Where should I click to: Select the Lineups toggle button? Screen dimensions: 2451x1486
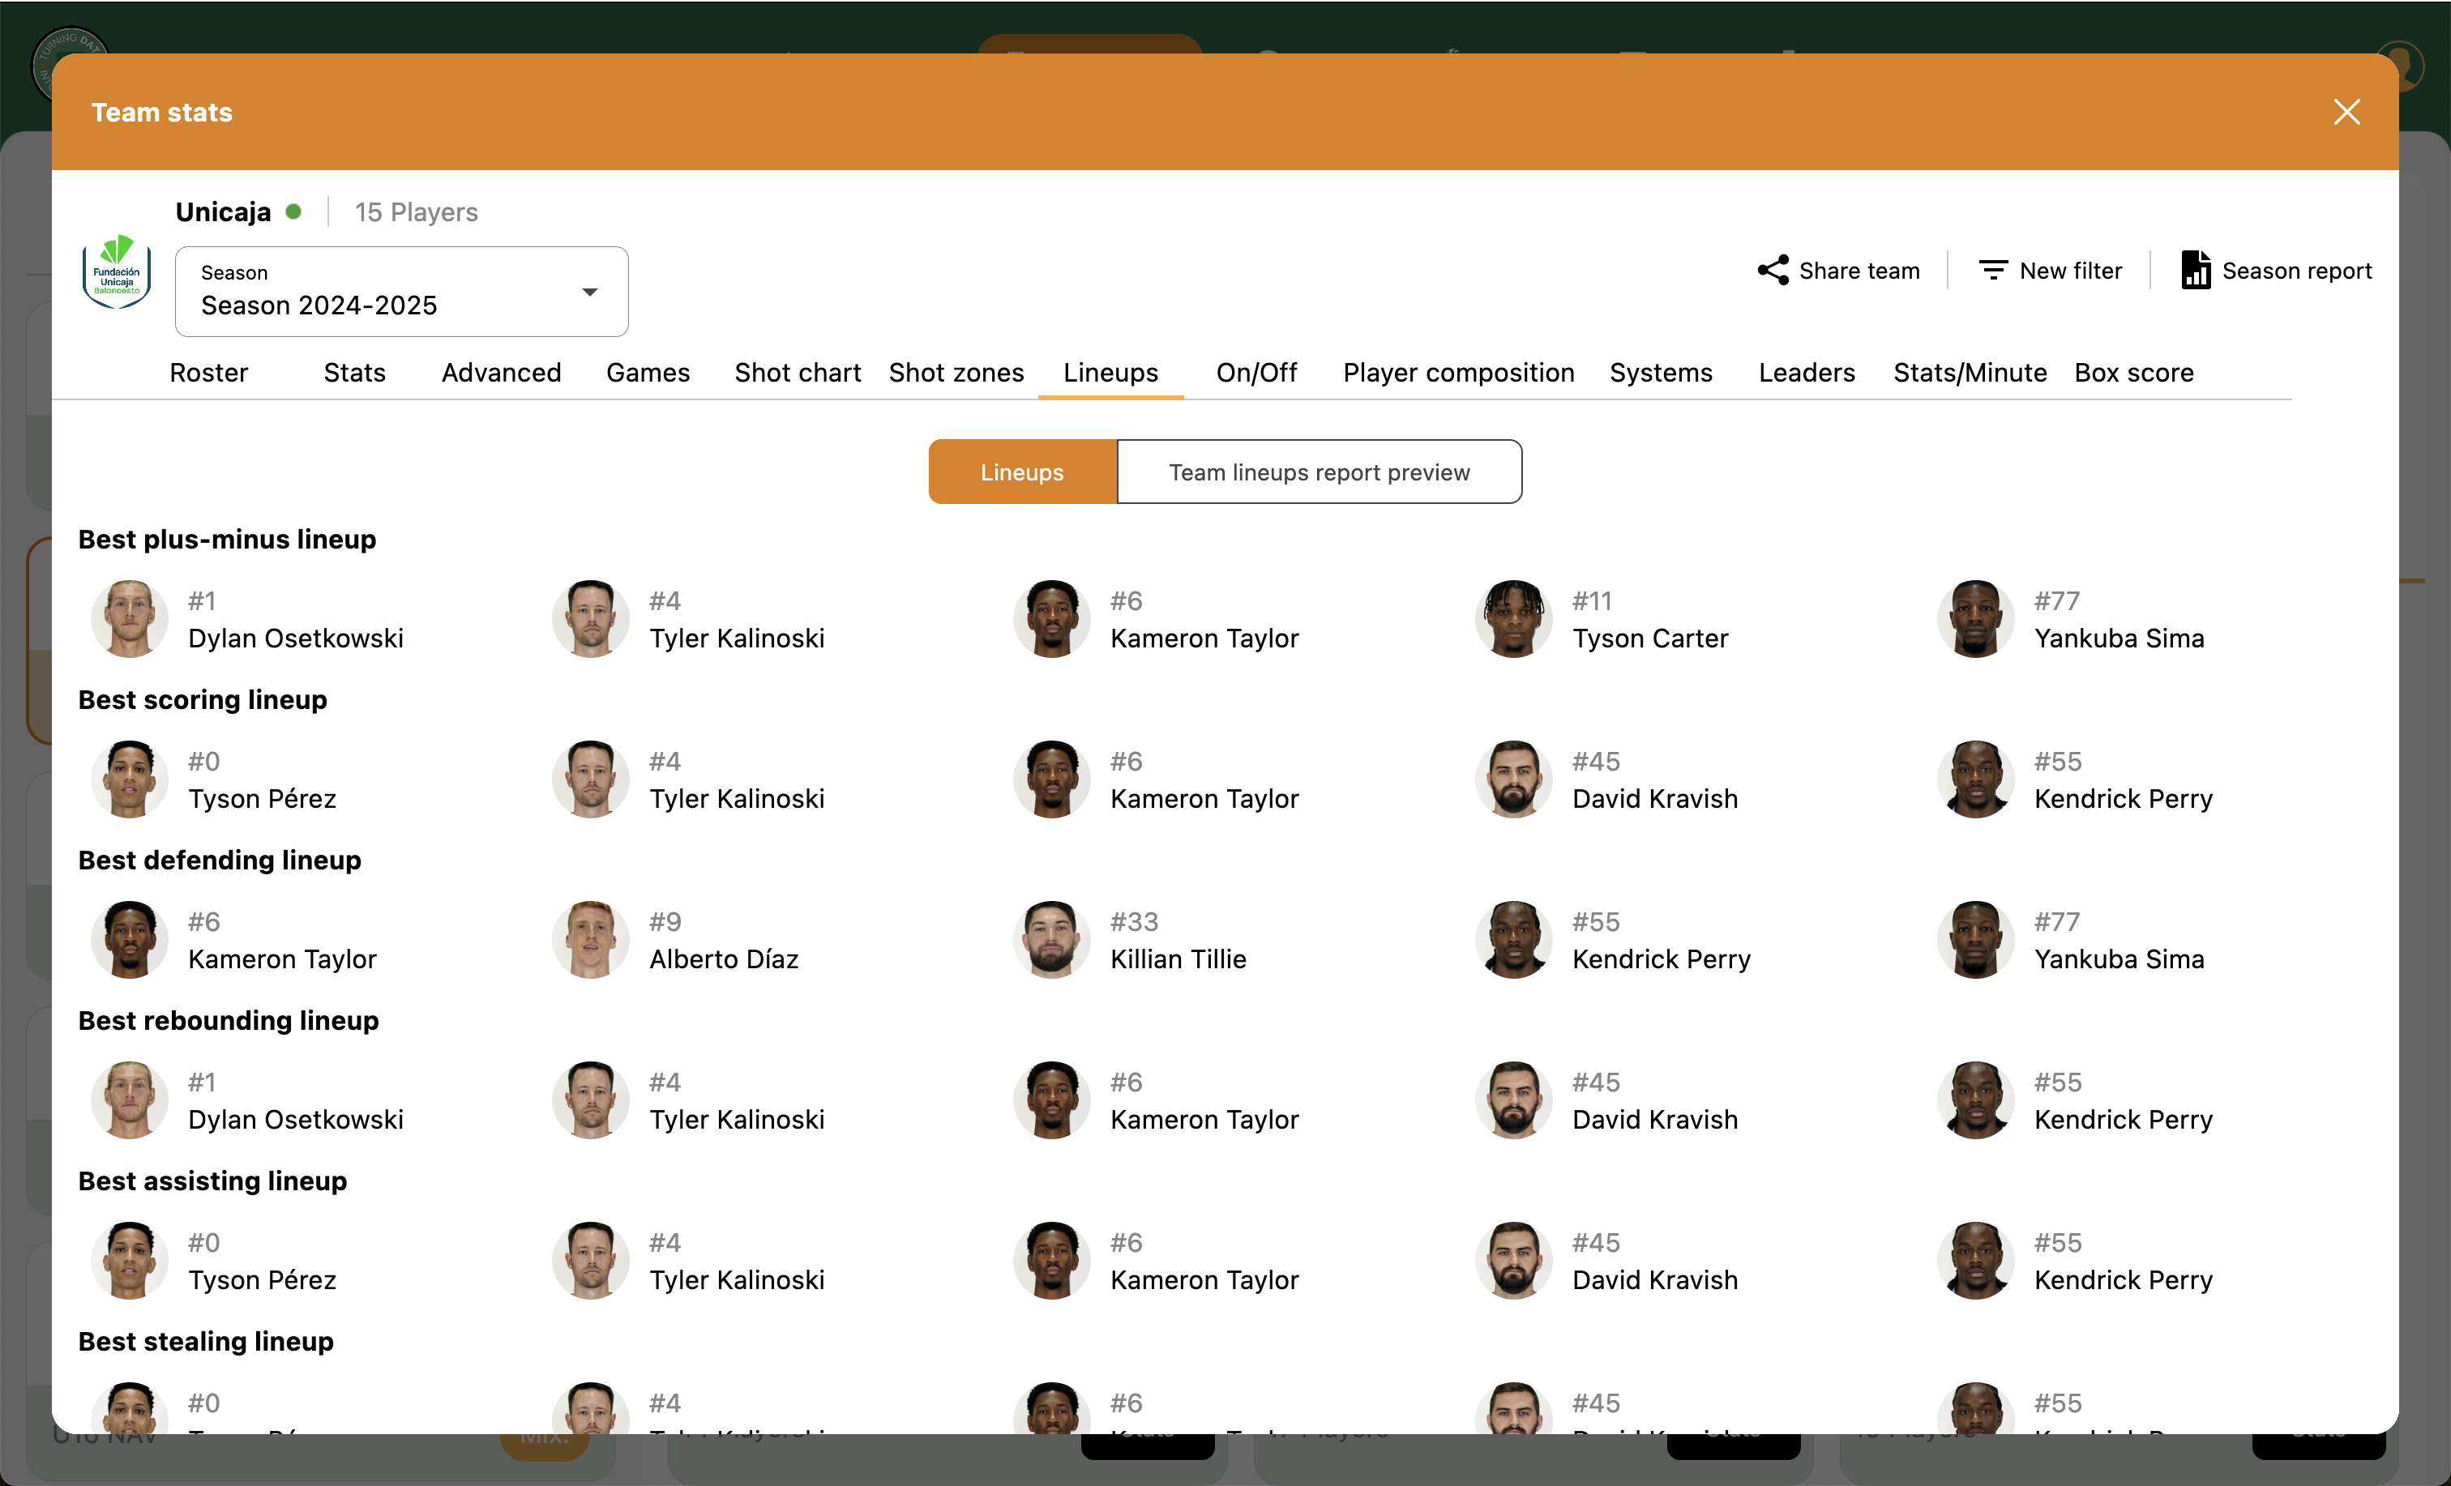[x=1021, y=472]
